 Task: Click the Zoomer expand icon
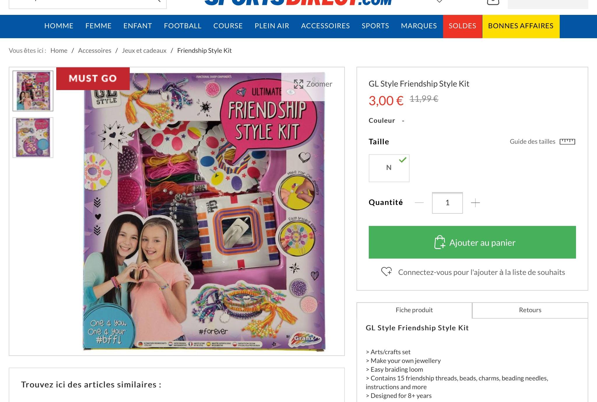pyautogui.click(x=298, y=84)
